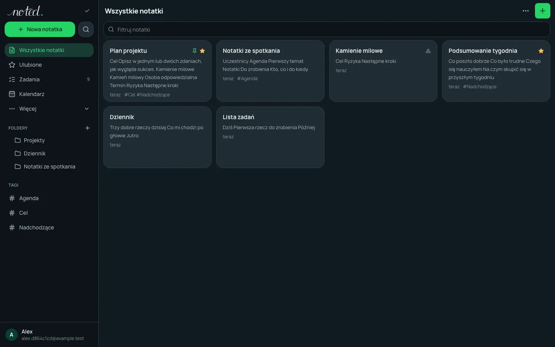Toggle favorite star on Podsumowanie tygodnia

click(541, 51)
